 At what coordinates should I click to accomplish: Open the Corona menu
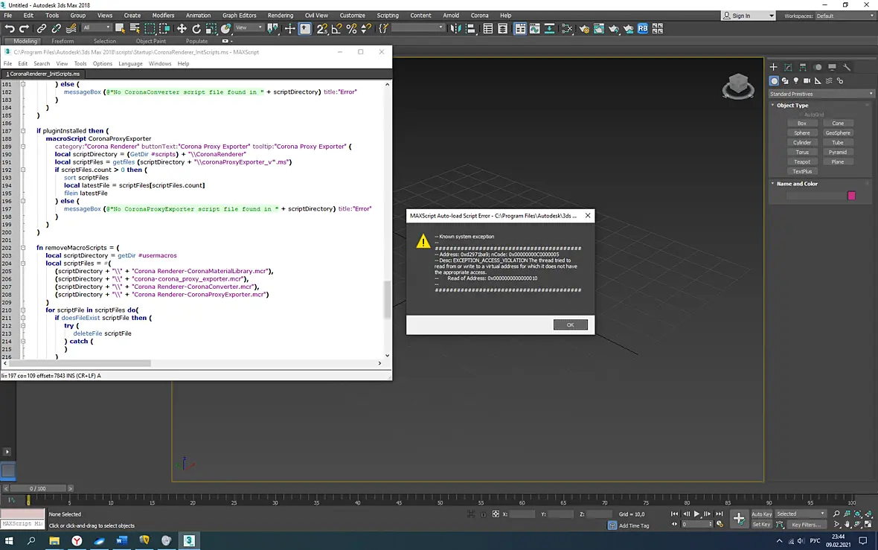pos(479,16)
